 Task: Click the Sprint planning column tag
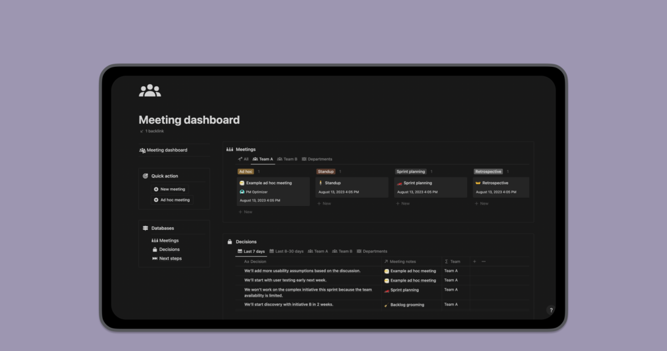[x=411, y=172]
